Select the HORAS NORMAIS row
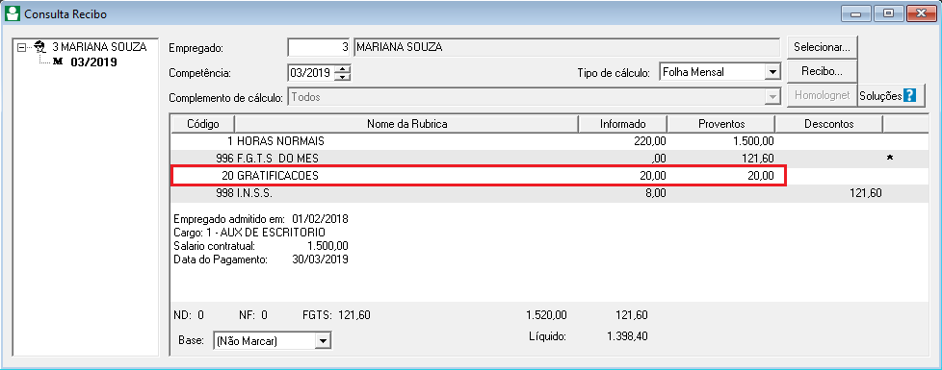942x370 pixels. coord(550,141)
